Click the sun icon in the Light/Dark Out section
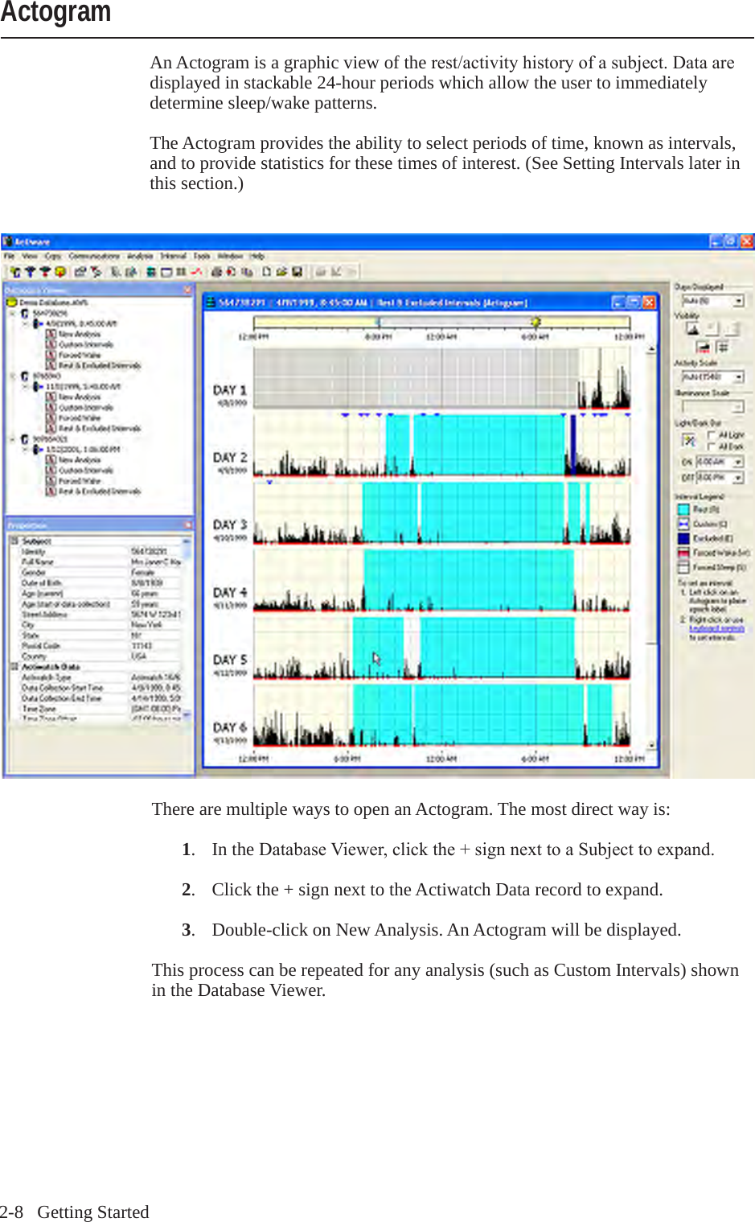This screenshot has height=1222, width=755. tap(689, 441)
